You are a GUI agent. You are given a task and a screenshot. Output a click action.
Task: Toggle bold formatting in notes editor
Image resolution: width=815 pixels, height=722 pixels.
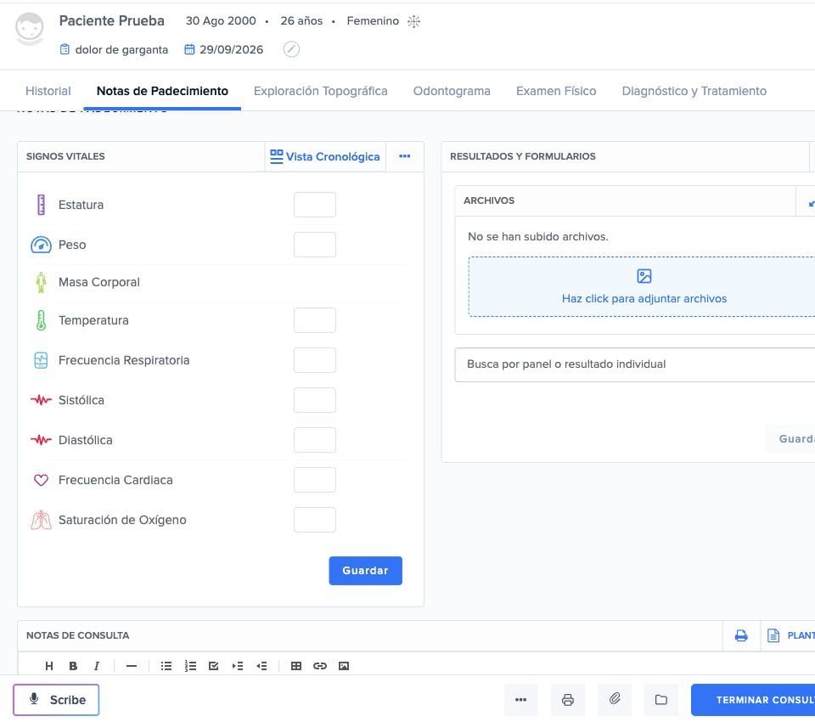(73, 666)
